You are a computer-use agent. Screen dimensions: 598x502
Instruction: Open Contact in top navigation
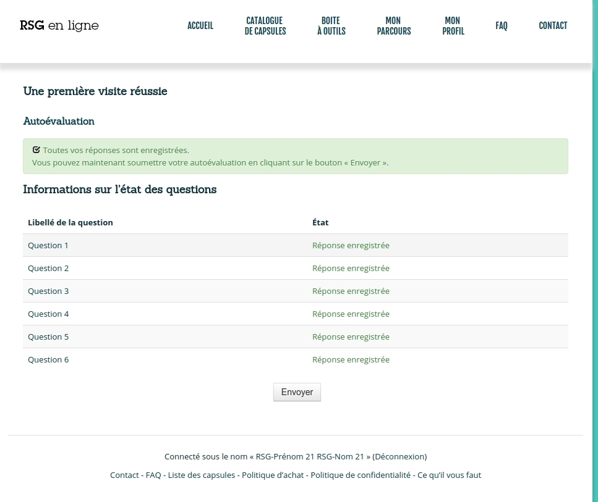pyautogui.click(x=553, y=25)
